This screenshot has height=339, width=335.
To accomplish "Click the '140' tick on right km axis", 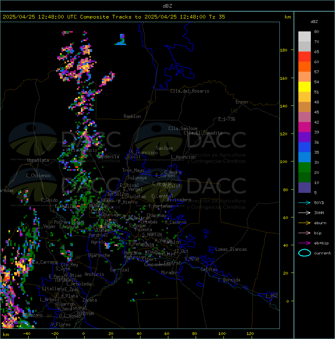I will [x=283, y=106].
